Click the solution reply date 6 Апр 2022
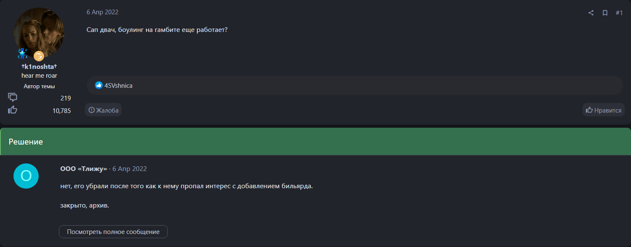The width and height of the screenshot is (631, 247). tap(130, 169)
